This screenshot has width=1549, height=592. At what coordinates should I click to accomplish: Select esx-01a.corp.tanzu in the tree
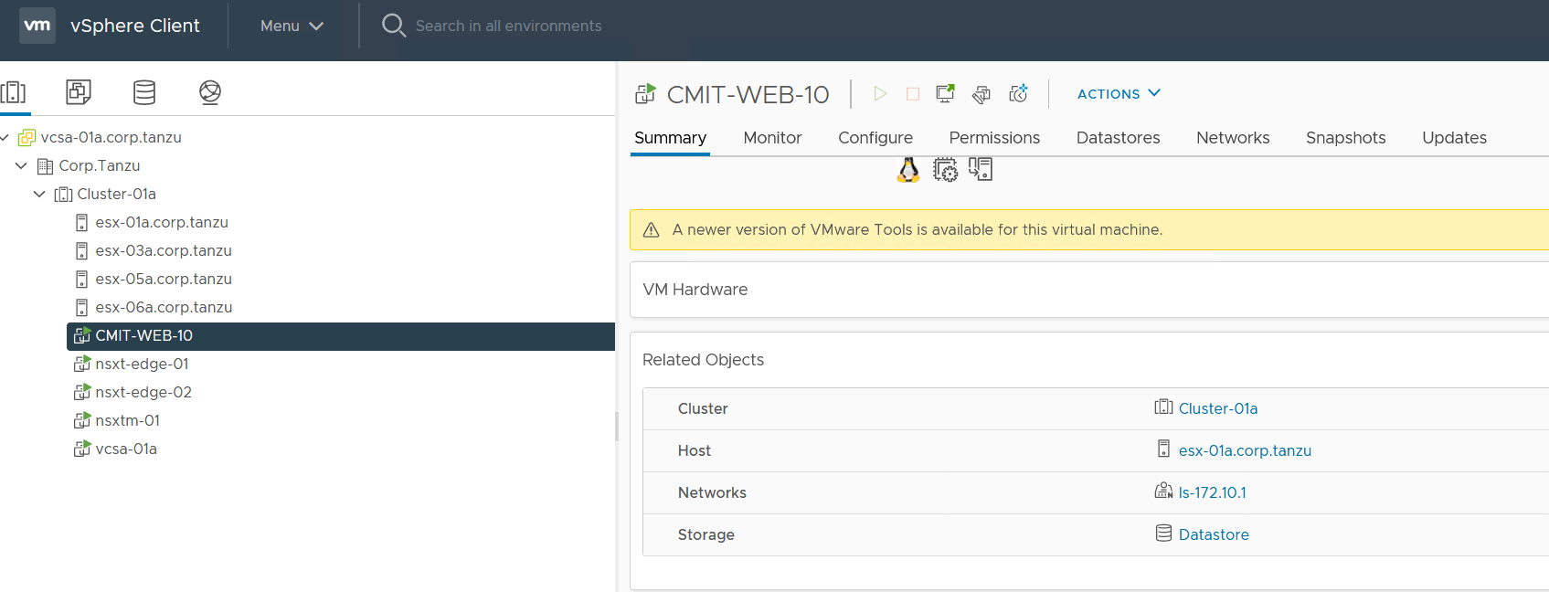pos(162,222)
